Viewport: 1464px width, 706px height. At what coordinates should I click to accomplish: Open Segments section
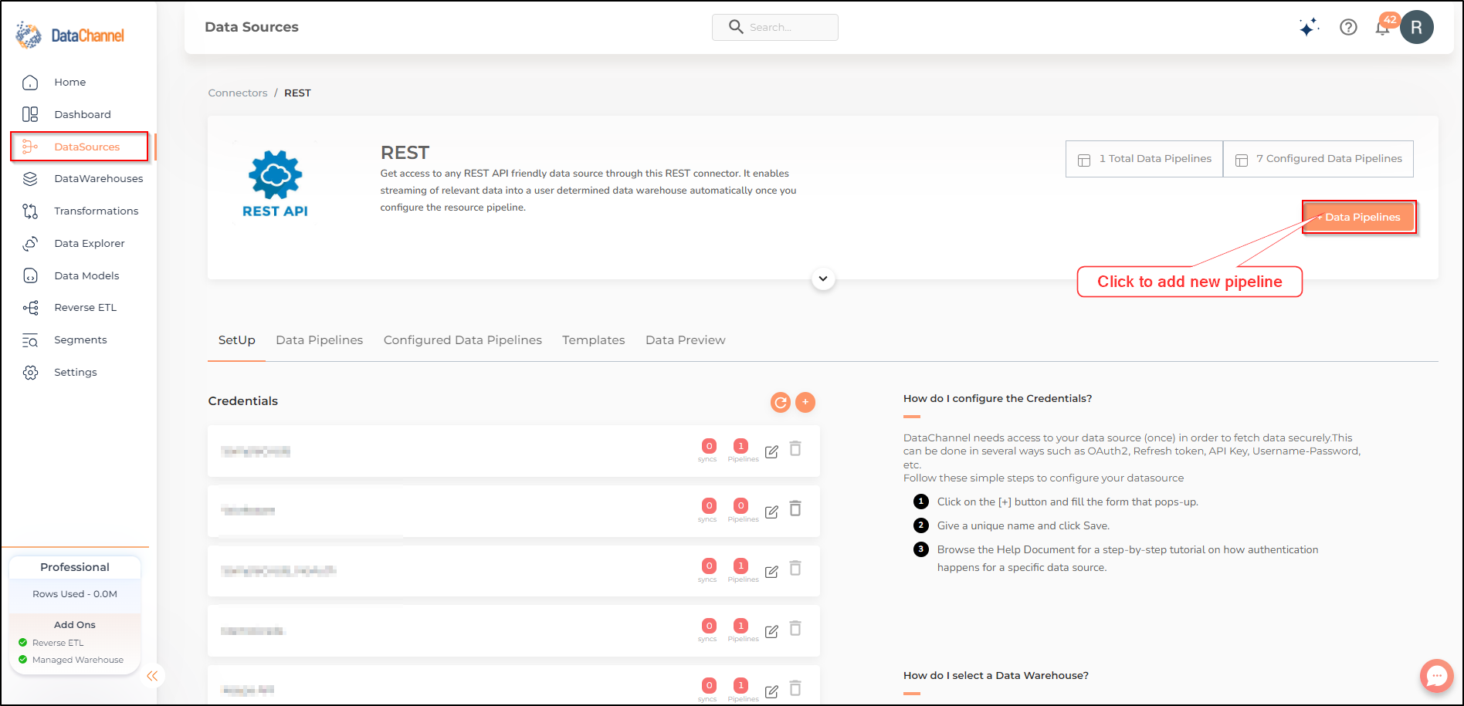click(x=80, y=339)
